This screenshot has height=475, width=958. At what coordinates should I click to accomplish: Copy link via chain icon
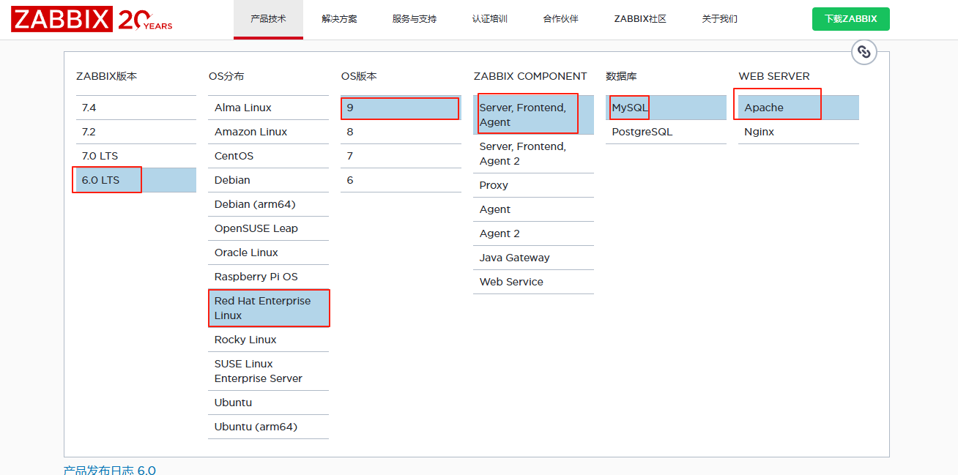(864, 52)
